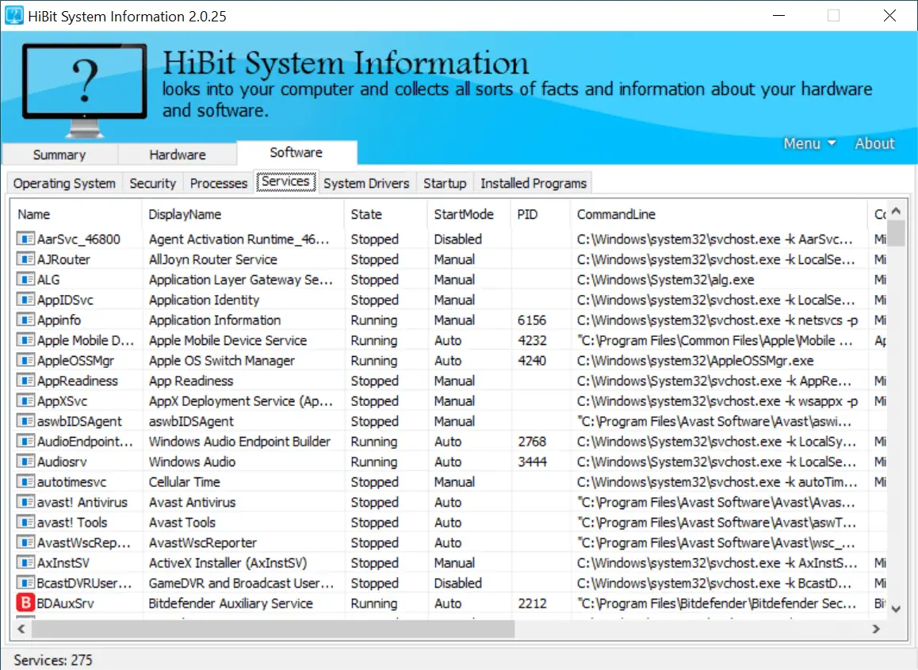Click PID value 2768
The height and width of the screenshot is (670, 918).
point(532,441)
